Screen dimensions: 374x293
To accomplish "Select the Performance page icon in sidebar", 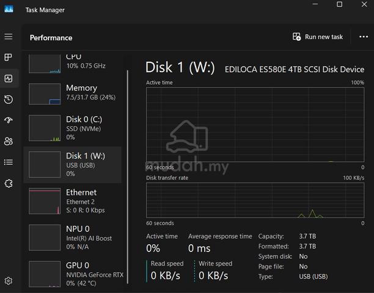I will coord(9,78).
